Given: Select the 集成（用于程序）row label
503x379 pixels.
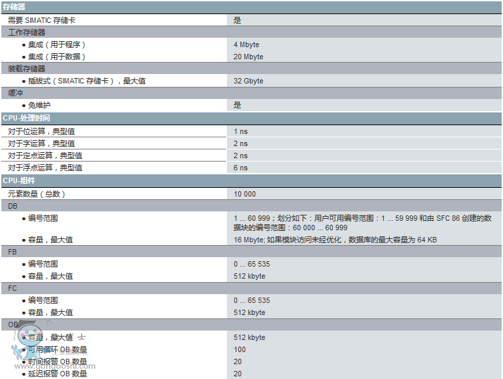Looking at the screenshot, I should click(57, 44).
